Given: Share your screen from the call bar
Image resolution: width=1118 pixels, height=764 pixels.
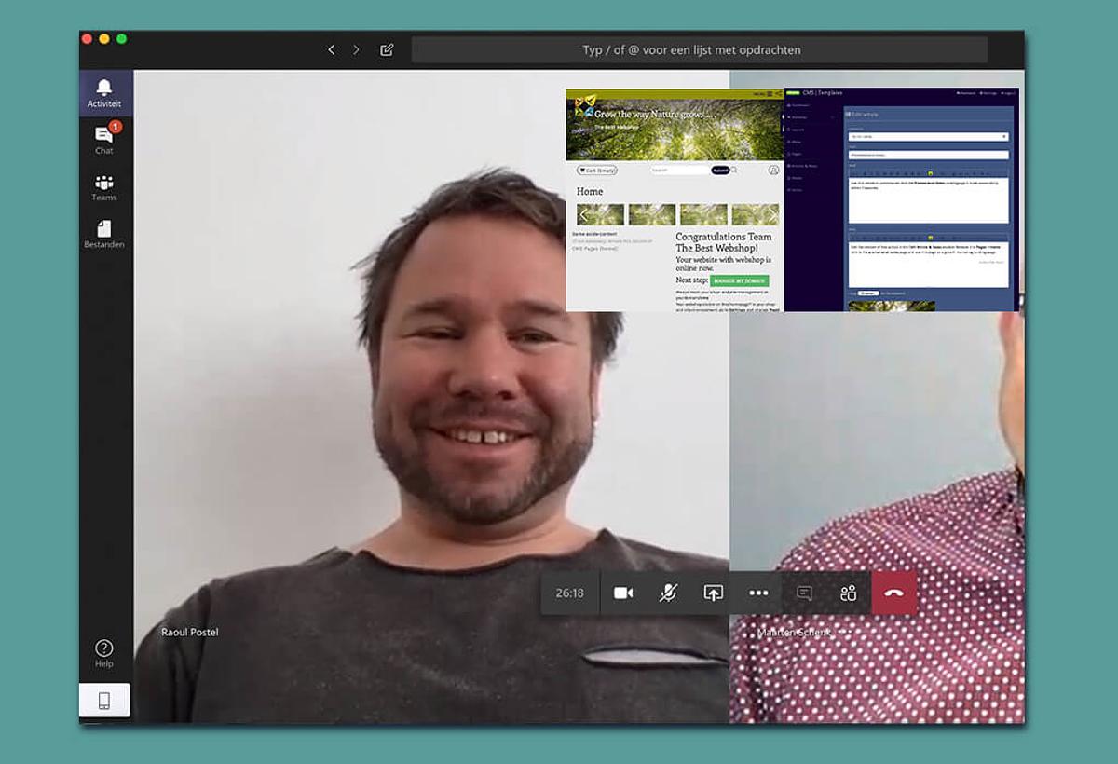Looking at the screenshot, I should tap(713, 593).
